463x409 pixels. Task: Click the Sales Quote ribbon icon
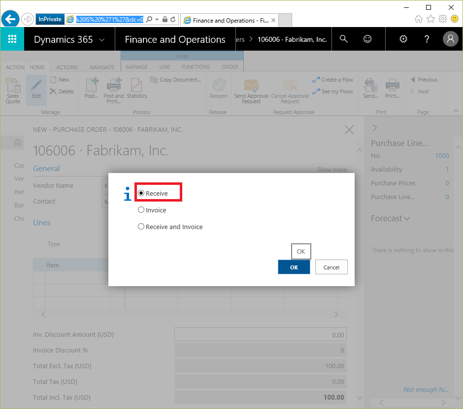coord(13,90)
